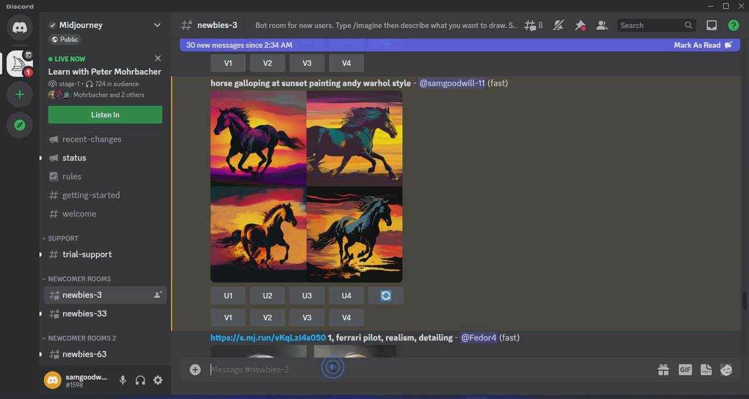Viewport: 749px width, 399px height.
Task: Click the GIF picker icon
Action: (x=685, y=369)
